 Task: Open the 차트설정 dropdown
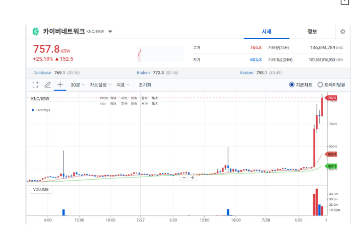(101, 85)
